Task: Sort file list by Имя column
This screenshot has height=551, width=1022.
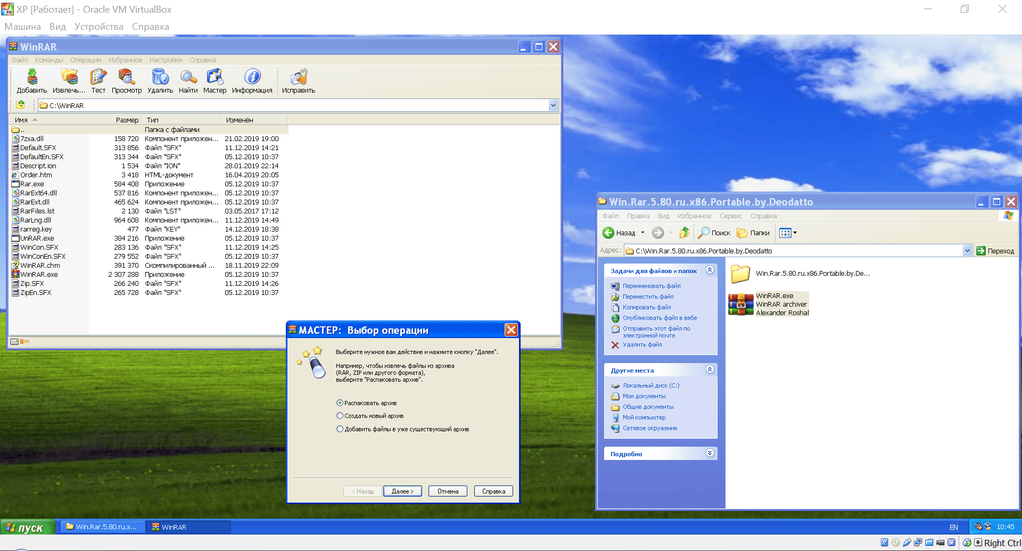Action: (x=49, y=120)
